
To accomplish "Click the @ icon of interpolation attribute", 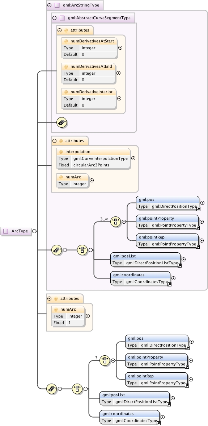I will pyautogui.click(x=61, y=152).
